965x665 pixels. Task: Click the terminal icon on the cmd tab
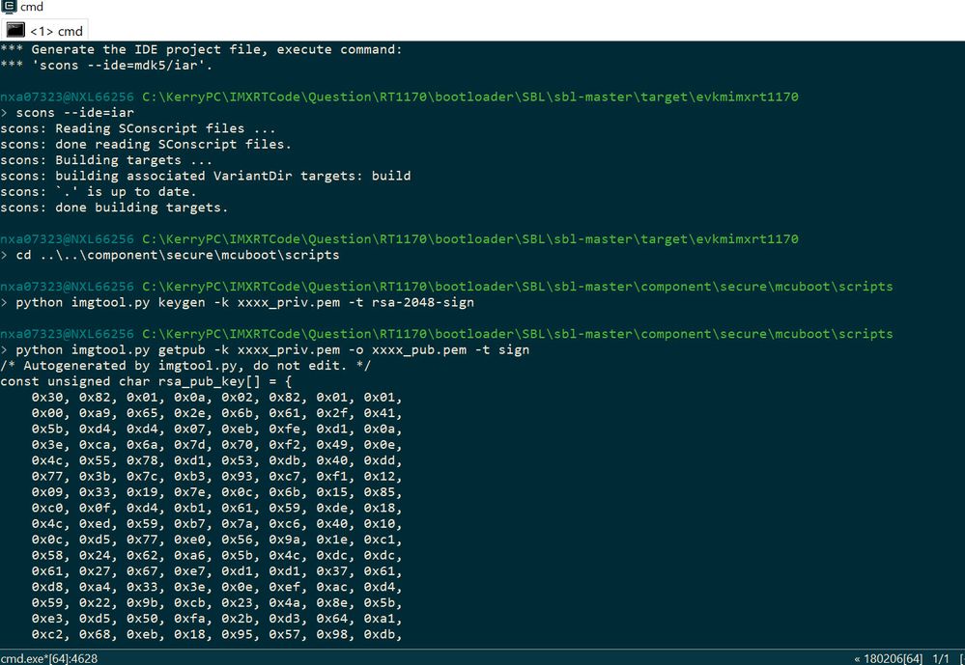pyautogui.click(x=15, y=31)
